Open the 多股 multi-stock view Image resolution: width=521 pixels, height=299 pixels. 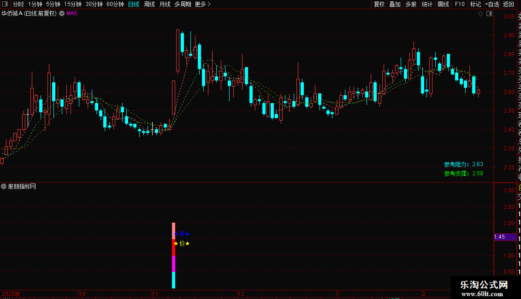(x=411, y=4)
